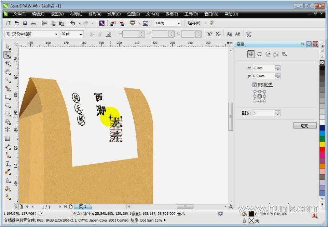Screen dimensions: 328x227
Task: Pick the red color swatch in palette
Action: pyautogui.click(x=322, y=150)
